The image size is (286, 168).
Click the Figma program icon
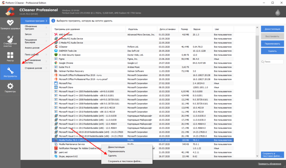(x=56, y=59)
